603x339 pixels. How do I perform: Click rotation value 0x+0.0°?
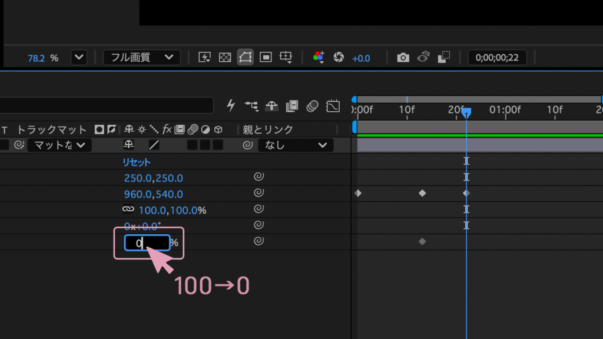tap(143, 227)
